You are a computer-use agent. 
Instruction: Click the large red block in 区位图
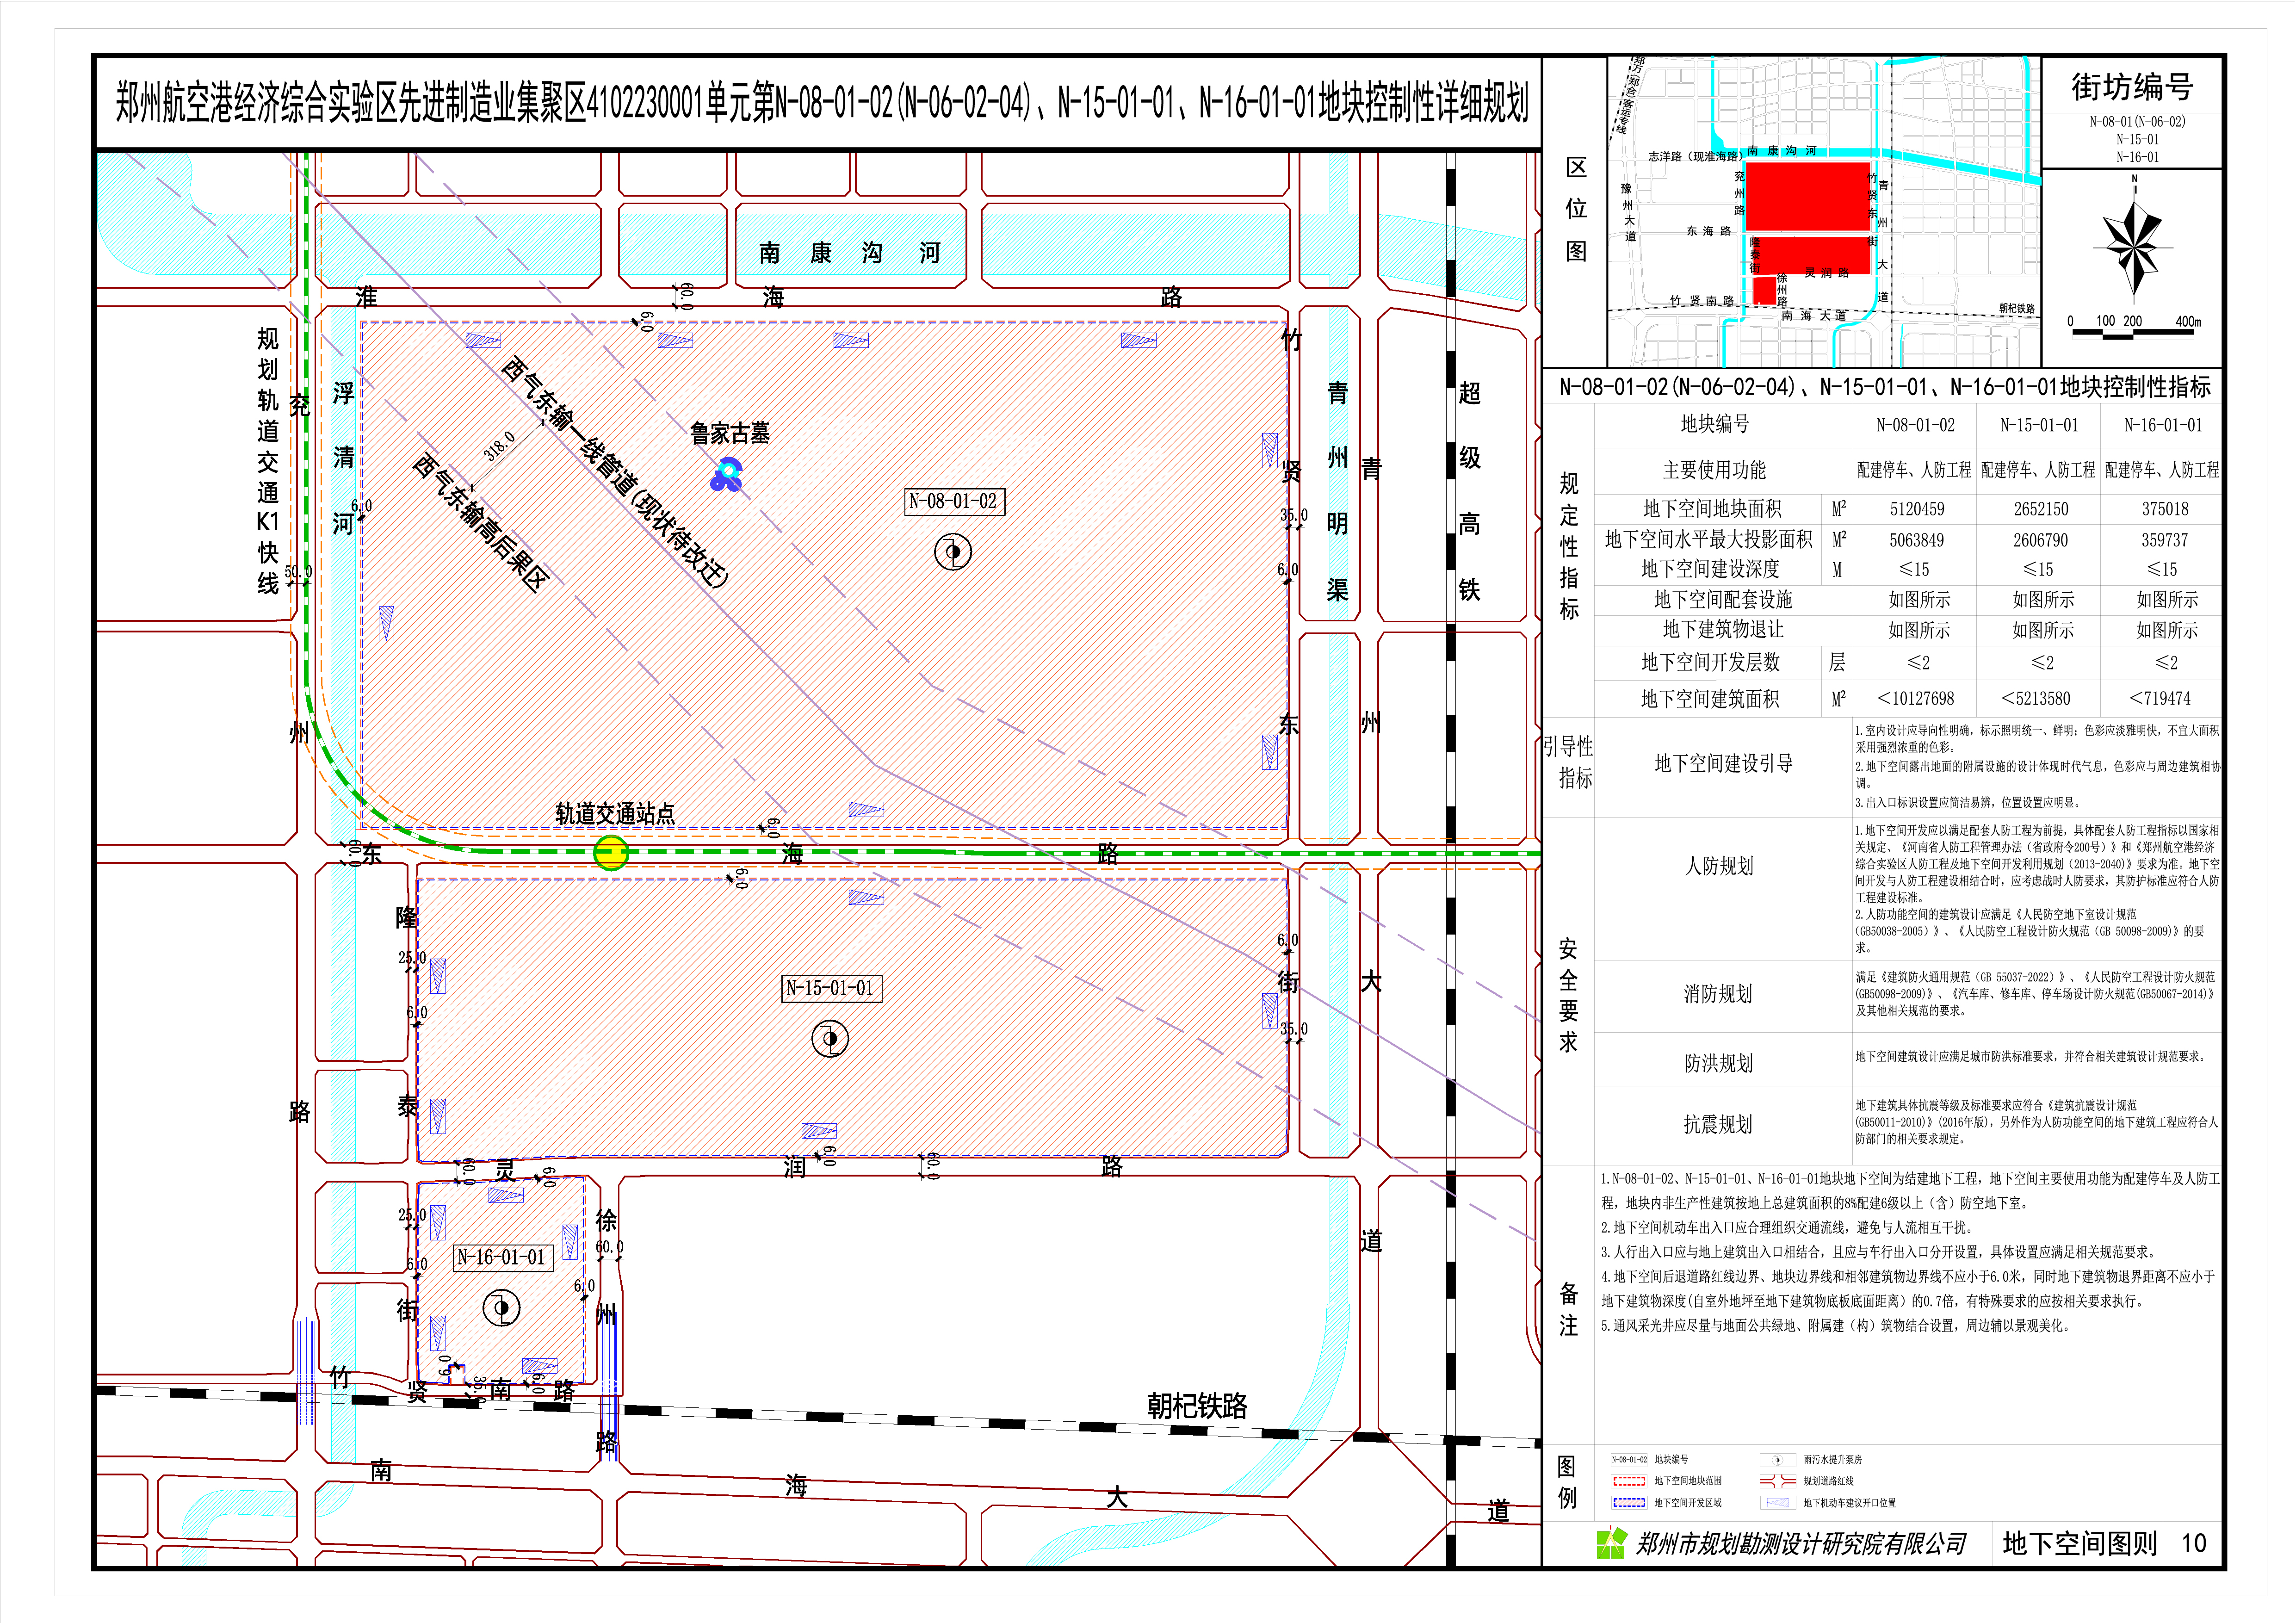(1807, 196)
